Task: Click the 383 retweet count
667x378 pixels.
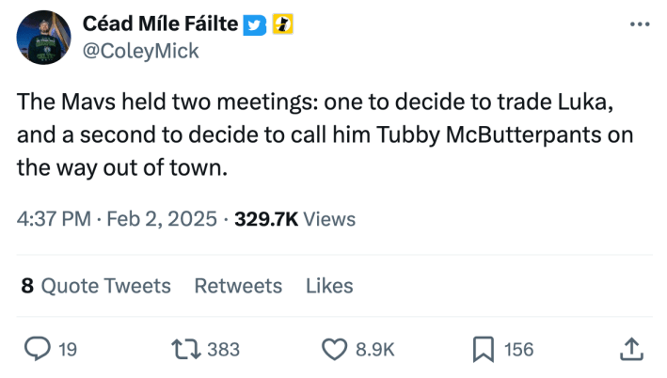Action: pos(223,350)
